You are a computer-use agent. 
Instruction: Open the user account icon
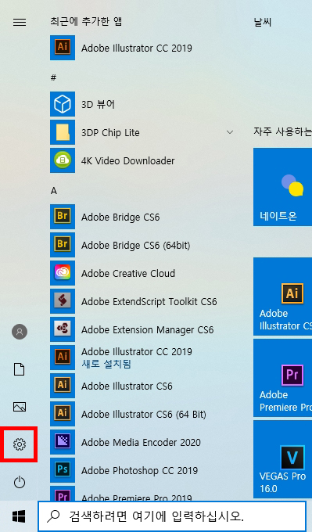point(20,332)
